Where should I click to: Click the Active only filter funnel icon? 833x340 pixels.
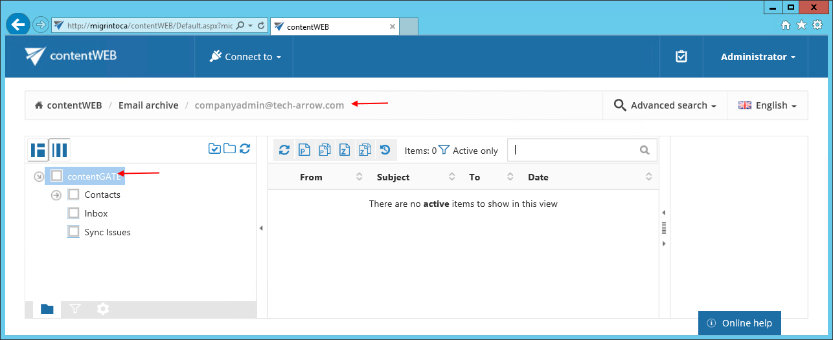coord(444,150)
